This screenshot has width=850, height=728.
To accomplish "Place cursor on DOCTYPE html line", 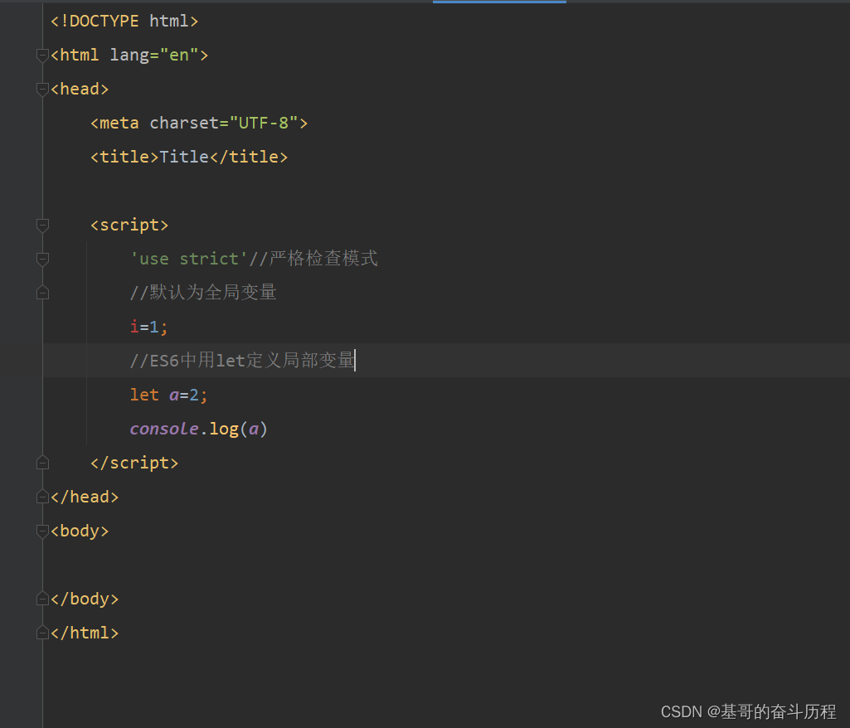I will (x=124, y=21).
